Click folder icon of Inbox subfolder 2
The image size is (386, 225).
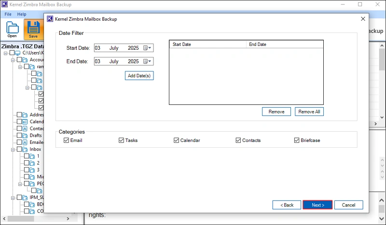[32, 163]
